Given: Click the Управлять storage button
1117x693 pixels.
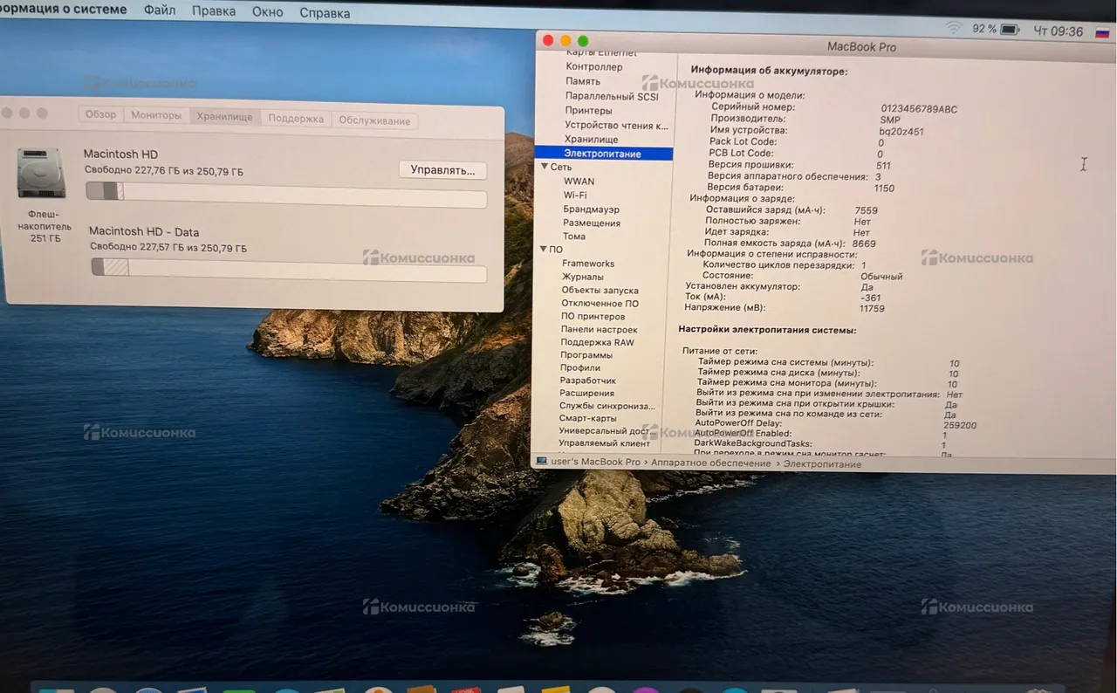Looking at the screenshot, I should (x=442, y=170).
